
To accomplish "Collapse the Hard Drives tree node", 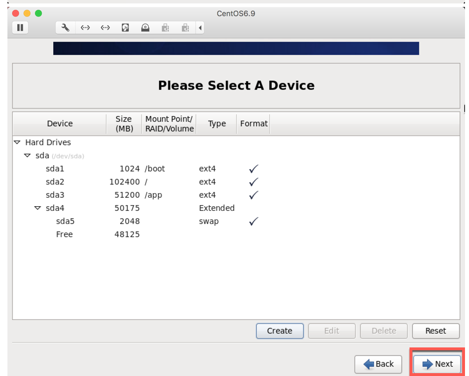I will [17, 142].
